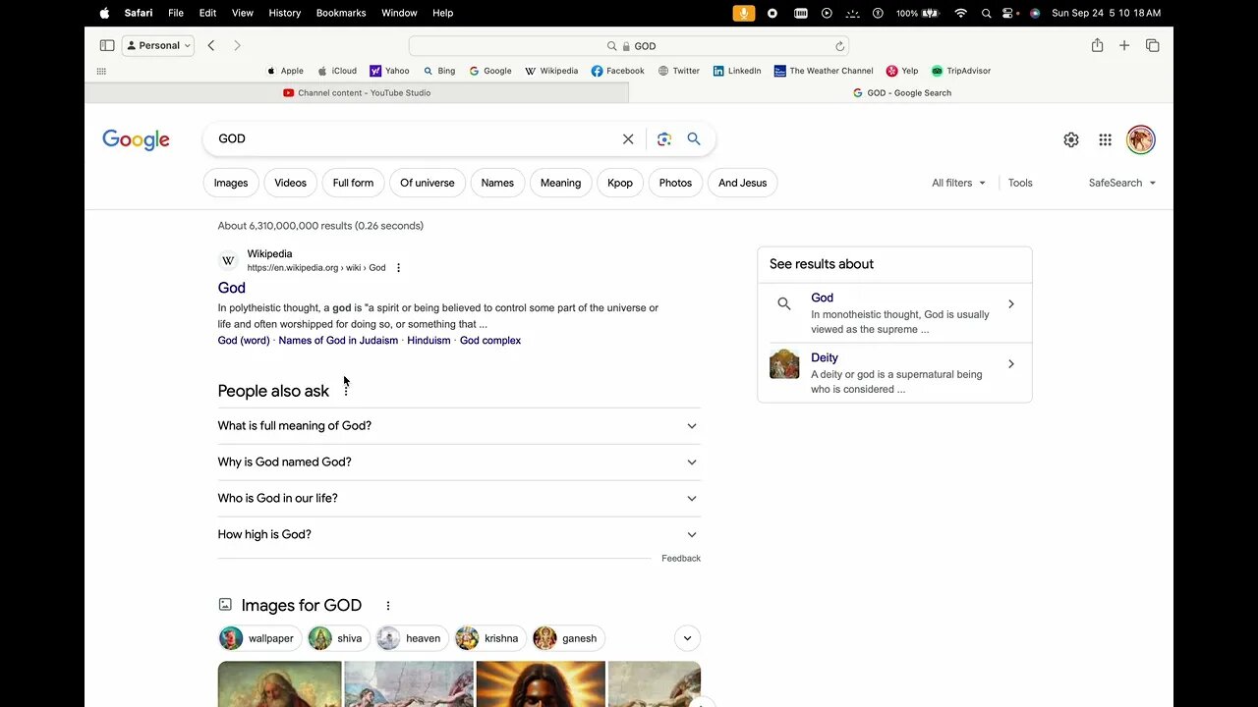1258x707 pixels.
Task: Open the People also ask options dots
Action: tap(346, 391)
